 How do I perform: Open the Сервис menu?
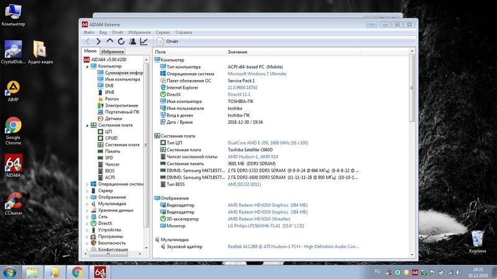(163, 32)
